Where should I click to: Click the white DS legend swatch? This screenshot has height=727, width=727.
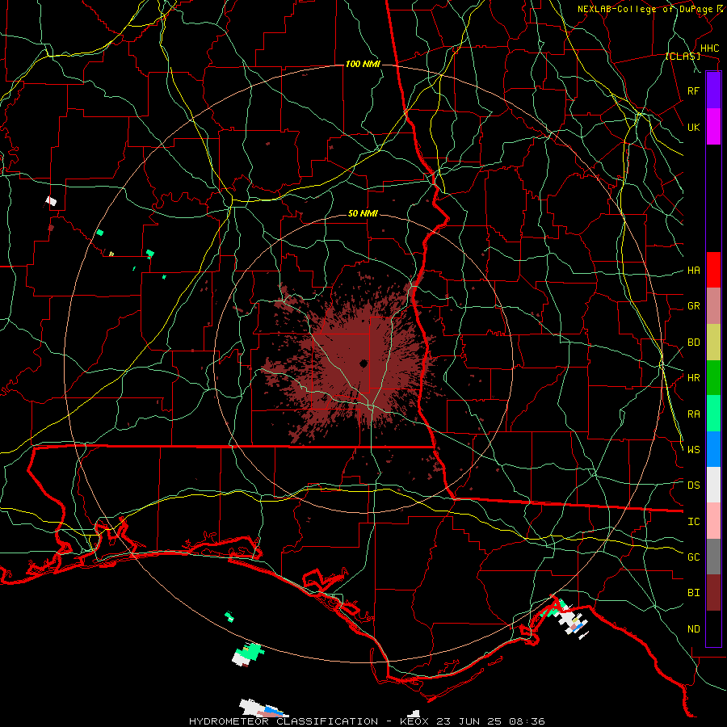[713, 485]
